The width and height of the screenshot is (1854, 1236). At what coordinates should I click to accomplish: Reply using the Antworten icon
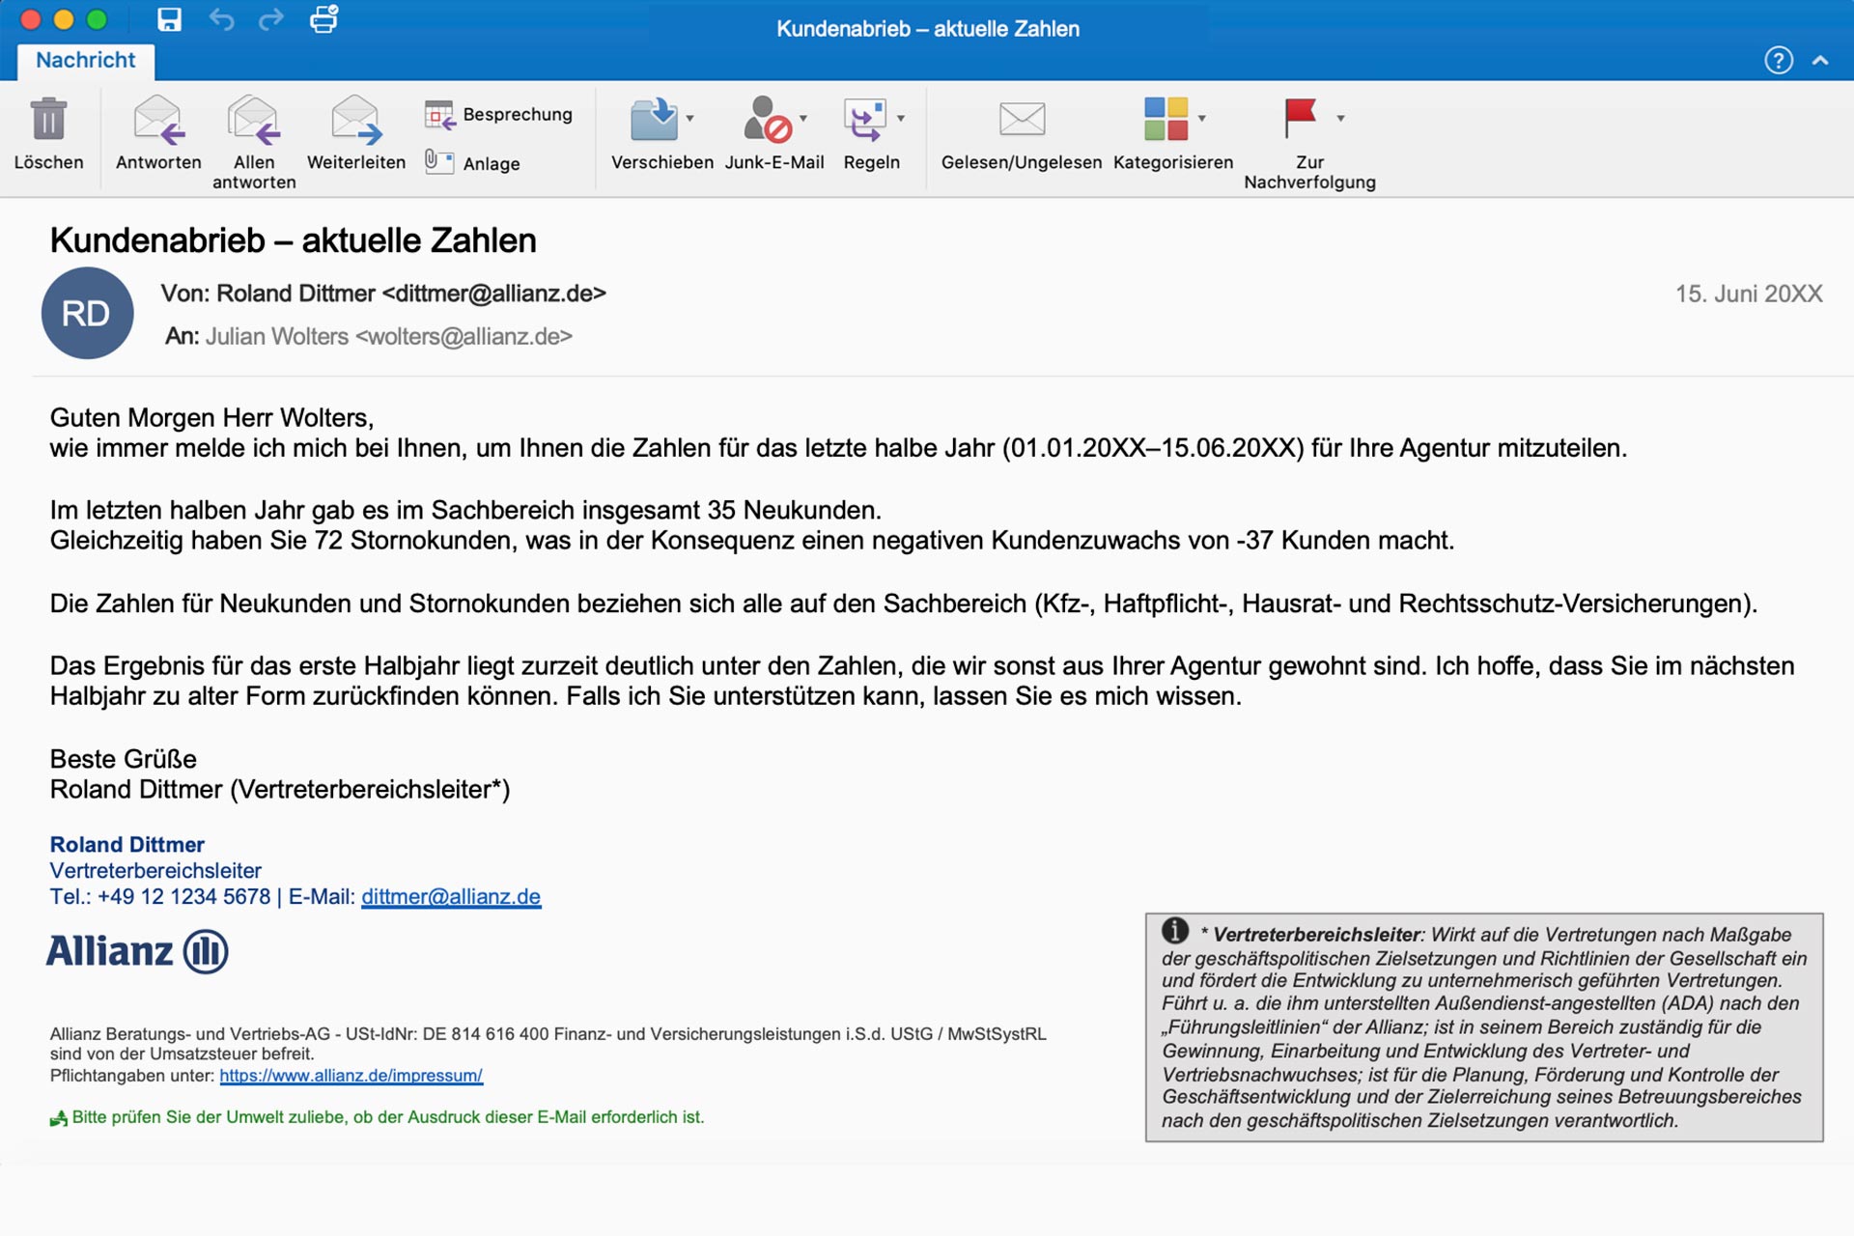coord(158,120)
